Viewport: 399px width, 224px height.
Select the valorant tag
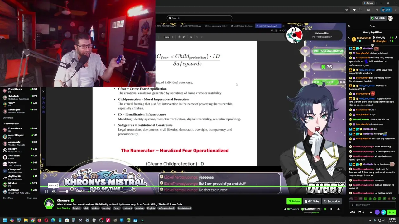pos(127,208)
